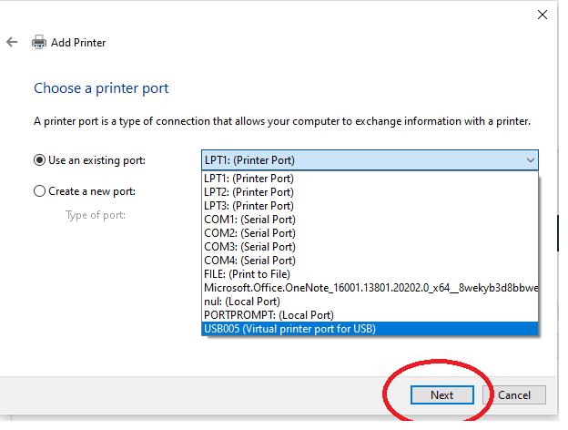The width and height of the screenshot is (568, 430).
Task: Select the Create a new port option
Action: click(39, 191)
